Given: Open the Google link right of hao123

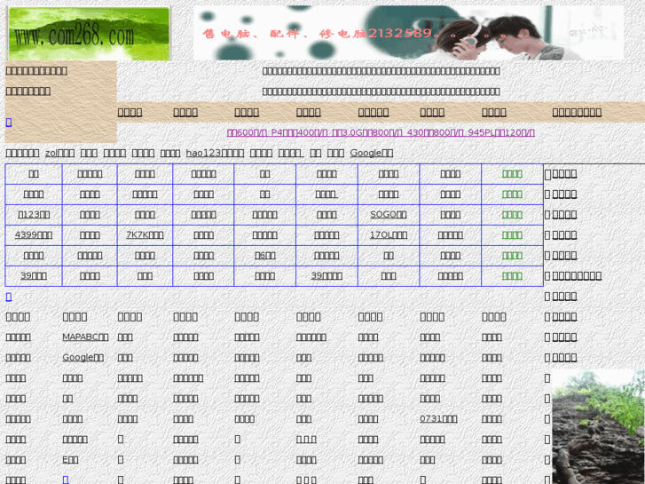Looking at the screenshot, I should click(372, 154).
